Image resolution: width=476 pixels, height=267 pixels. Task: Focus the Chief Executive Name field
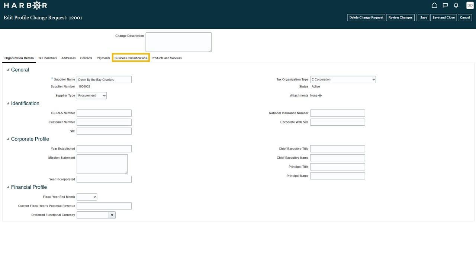[338, 158]
